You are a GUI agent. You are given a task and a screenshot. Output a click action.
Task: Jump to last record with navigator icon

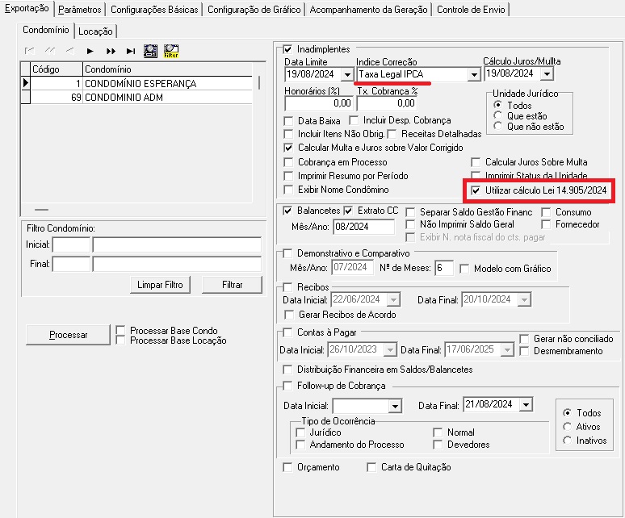click(x=130, y=51)
